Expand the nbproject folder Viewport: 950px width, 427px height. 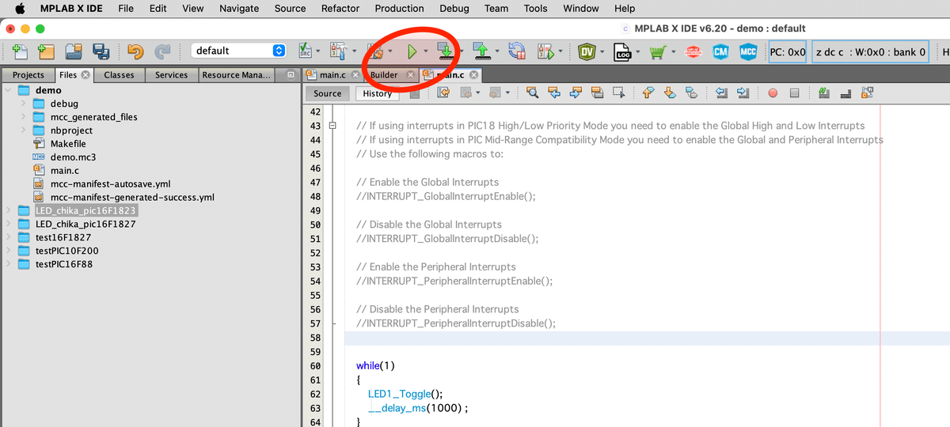click(23, 130)
